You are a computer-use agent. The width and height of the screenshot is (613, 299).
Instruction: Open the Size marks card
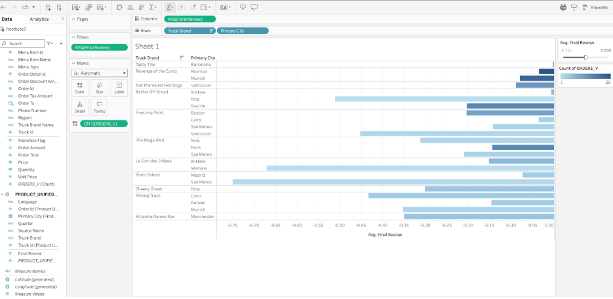(x=100, y=87)
